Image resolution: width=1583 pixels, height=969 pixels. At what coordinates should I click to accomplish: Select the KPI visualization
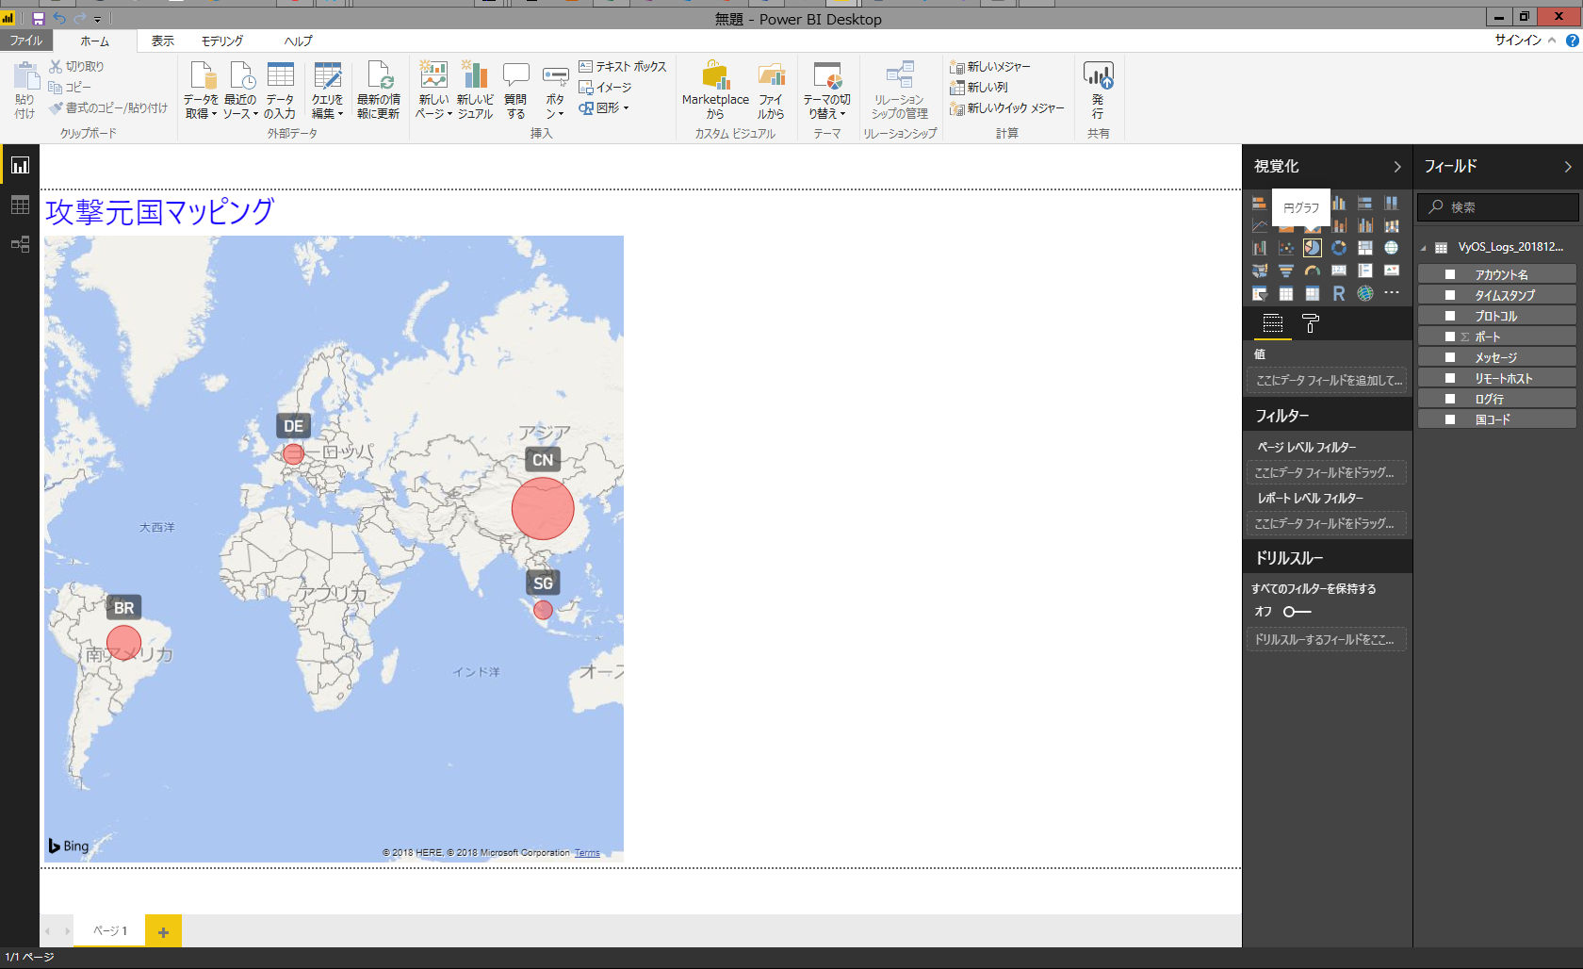(1391, 271)
